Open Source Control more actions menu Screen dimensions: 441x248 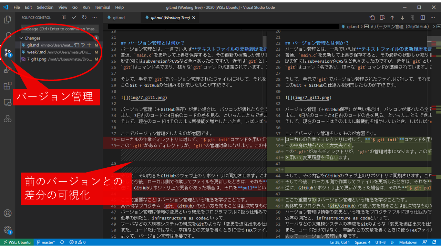click(x=95, y=18)
